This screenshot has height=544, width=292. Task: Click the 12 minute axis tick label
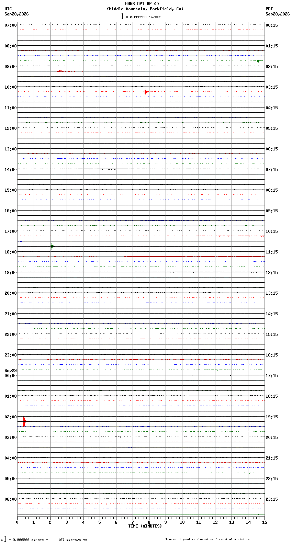[x=215, y=522]
